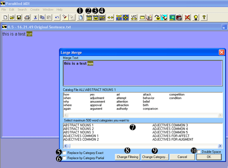This screenshot has height=168, width=228.
Task: Click the Change Category... button
Action: pyautogui.click(x=155, y=157)
